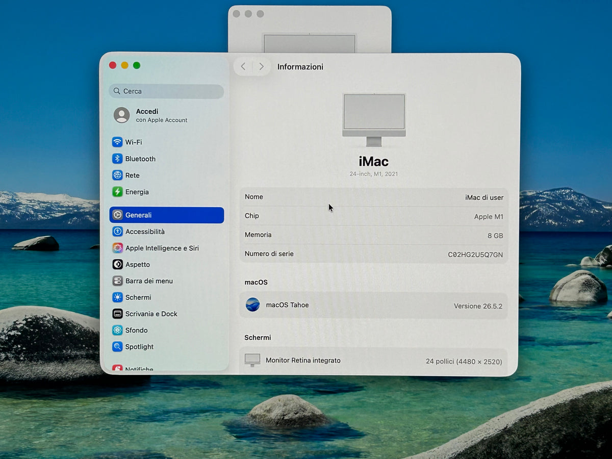Focus the Cerca search field

[166, 91]
